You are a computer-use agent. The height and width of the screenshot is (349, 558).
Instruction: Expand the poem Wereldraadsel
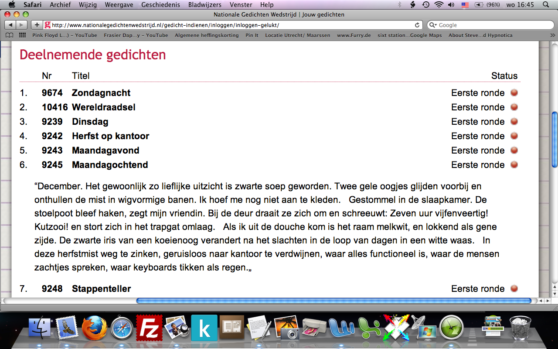pyautogui.click(x=103, y=107)
